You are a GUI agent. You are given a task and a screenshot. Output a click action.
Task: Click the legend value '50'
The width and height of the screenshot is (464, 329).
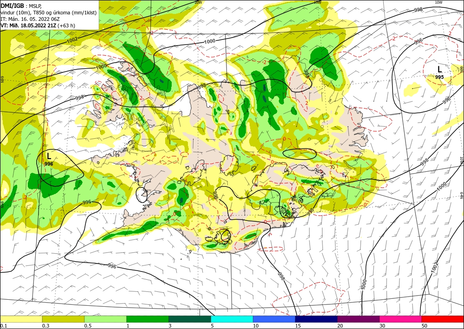425,326
